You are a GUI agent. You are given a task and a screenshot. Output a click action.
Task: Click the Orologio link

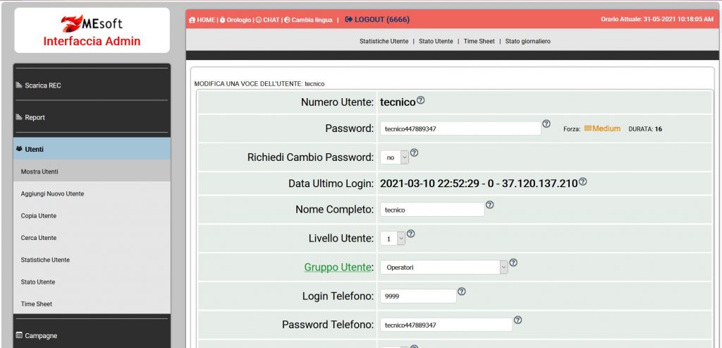pyautogui.click(x=238, y=20)
